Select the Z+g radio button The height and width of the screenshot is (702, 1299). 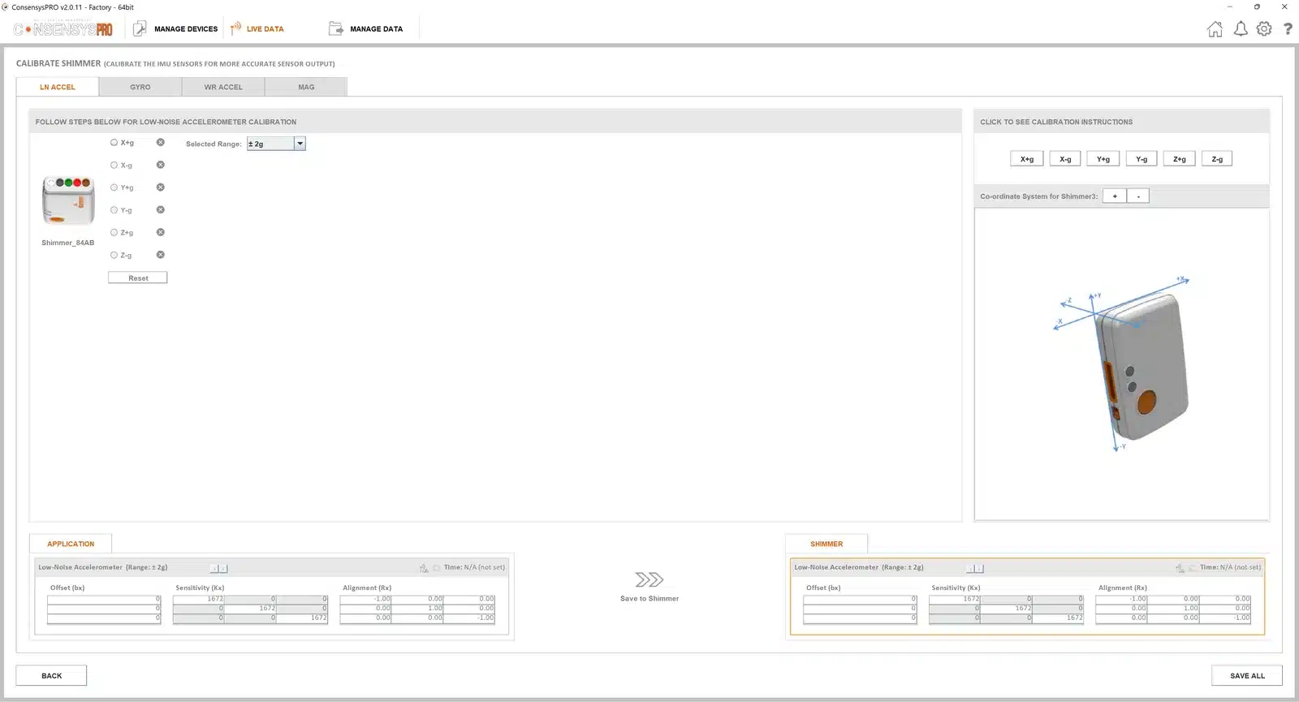(x=114, y=232)
